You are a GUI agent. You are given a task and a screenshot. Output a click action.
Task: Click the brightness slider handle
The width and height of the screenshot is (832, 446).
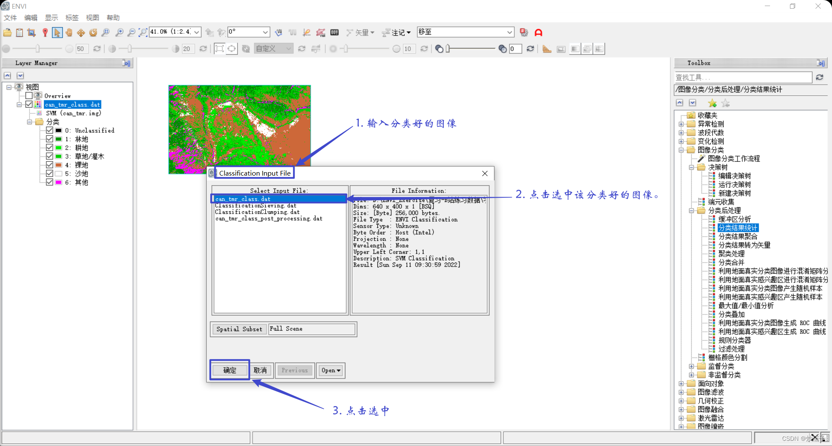[x=38, y=49]
